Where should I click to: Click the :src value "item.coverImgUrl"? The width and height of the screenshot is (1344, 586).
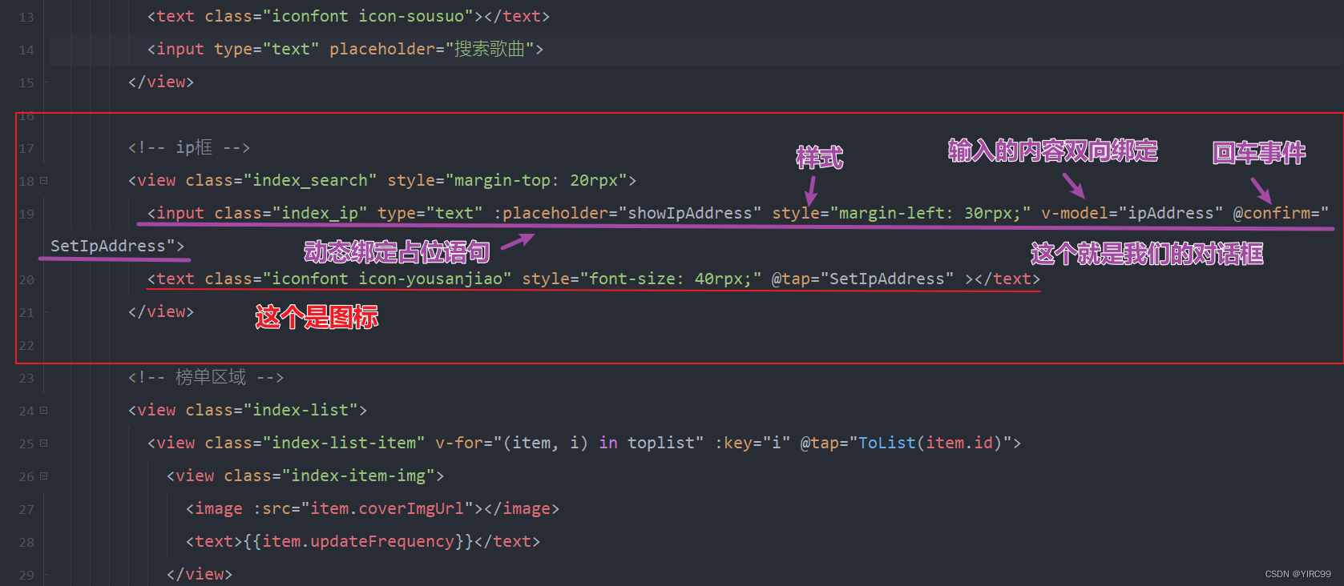(x=387, y=508)
